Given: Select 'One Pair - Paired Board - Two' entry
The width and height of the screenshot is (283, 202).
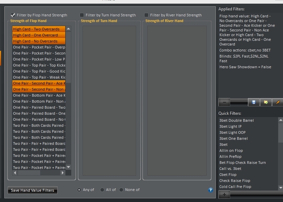Looking at the screenshot, I should 39,107.
